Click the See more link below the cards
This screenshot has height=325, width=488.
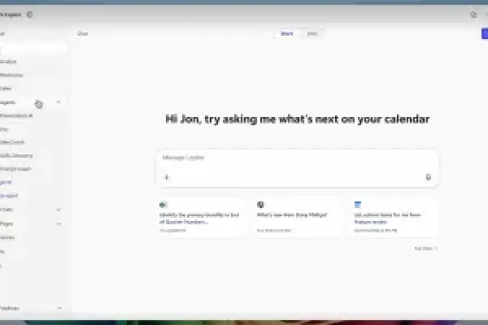click(x=425, y=249)
